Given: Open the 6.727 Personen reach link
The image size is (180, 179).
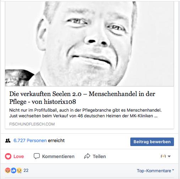Looking at the screenshot, I should [30, 140].
